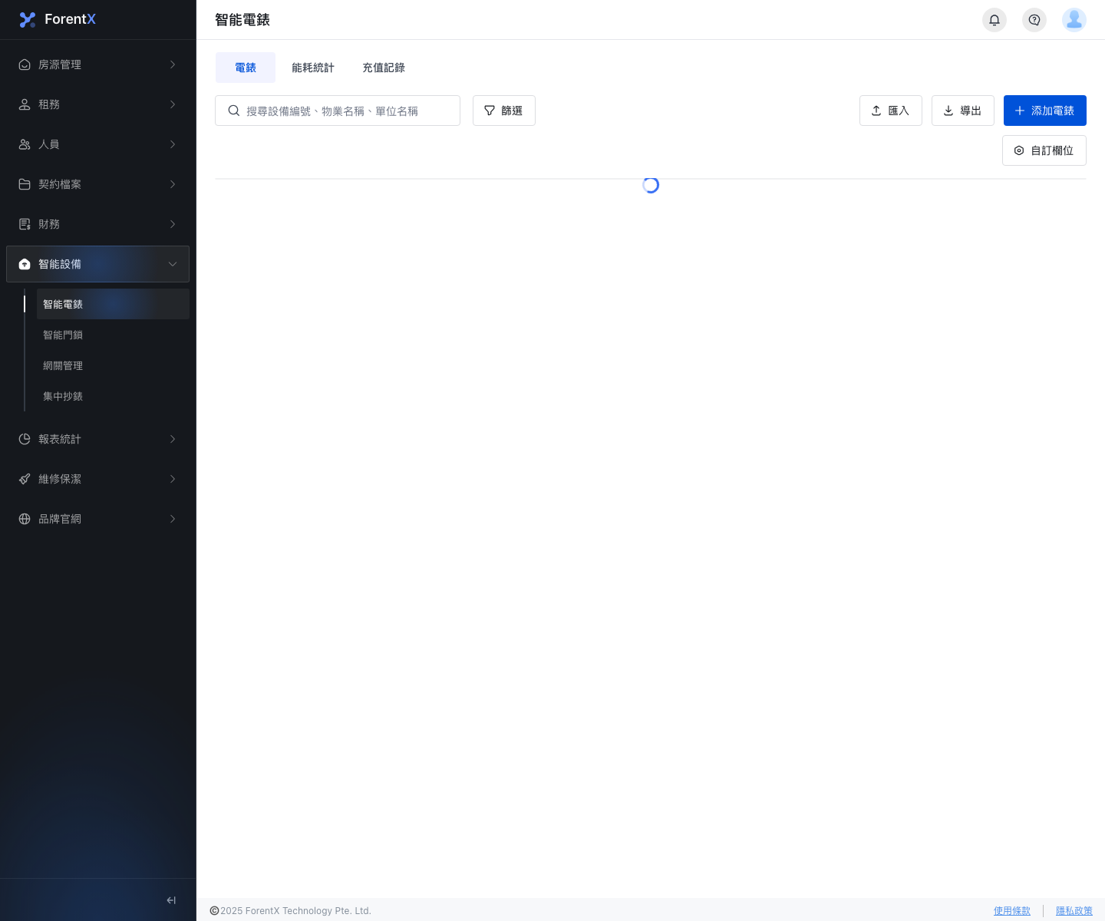Expand the 租務 chevron
Viewport: 1105px width, 921px height.
(x=173, y=104)
